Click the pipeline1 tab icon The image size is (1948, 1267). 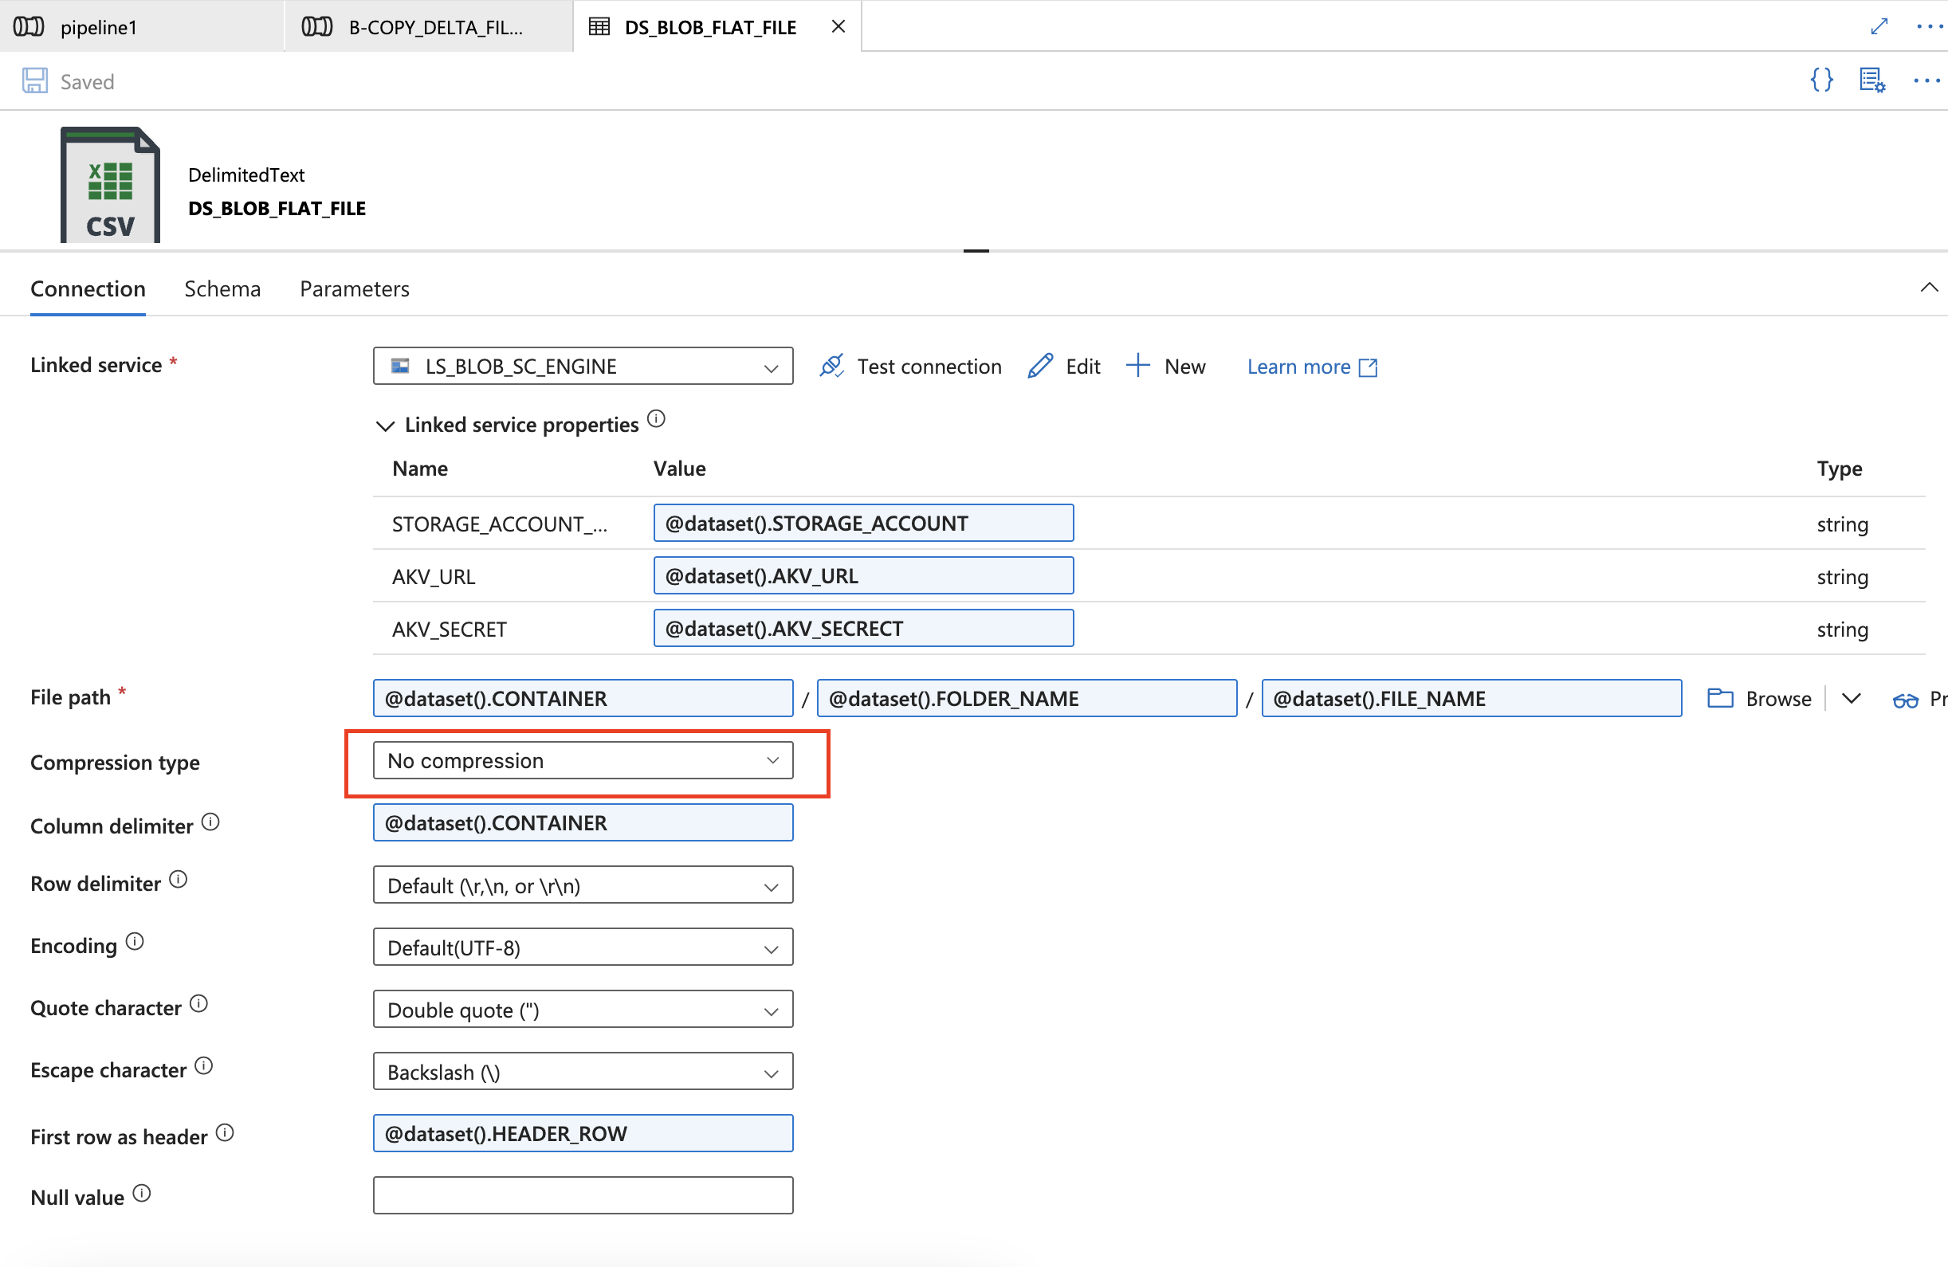(x=31, y=25)
